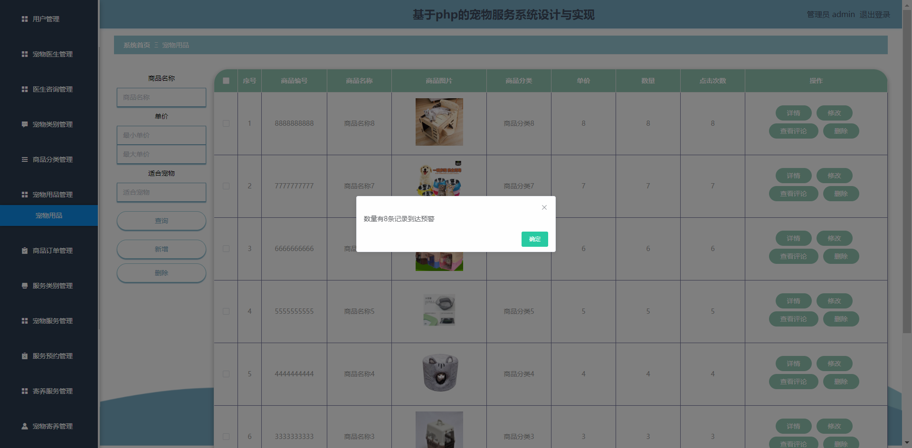Select the 宠物用品 submenu item
912x448 pixels.
point(49,215)
